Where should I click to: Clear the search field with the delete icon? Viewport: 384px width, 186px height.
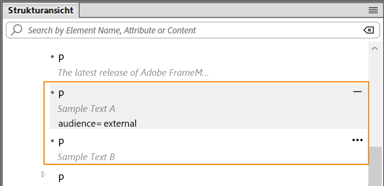tap(368, 30)
